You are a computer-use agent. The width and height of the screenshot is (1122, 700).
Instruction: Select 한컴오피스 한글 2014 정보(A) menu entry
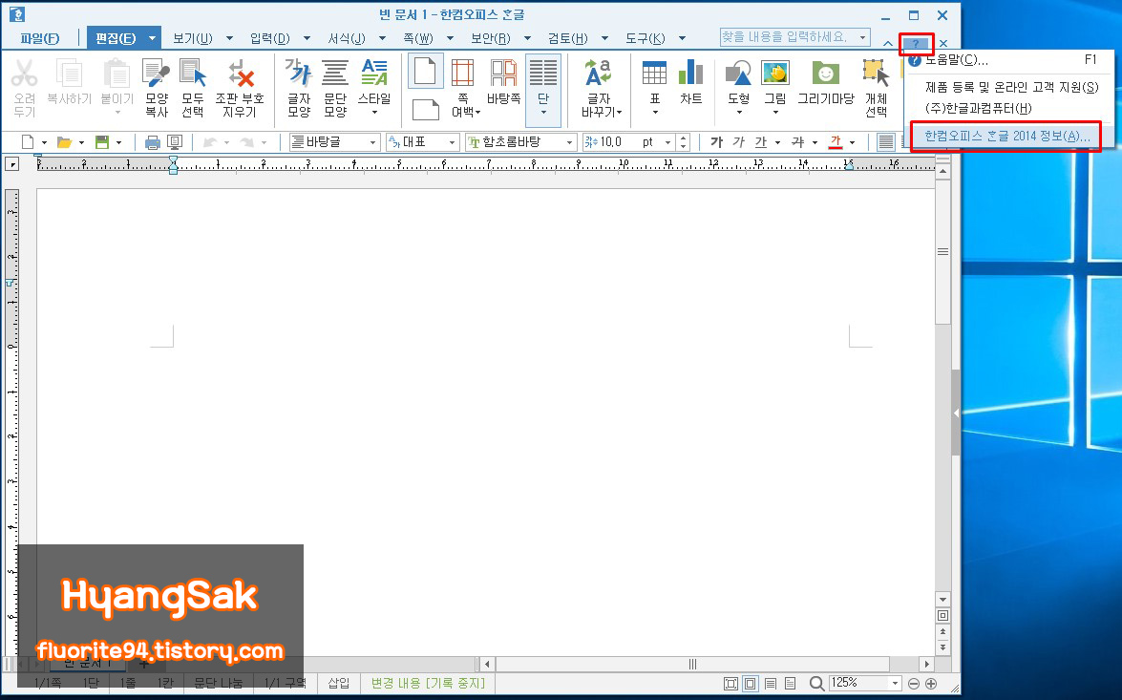pos(1006,136)
